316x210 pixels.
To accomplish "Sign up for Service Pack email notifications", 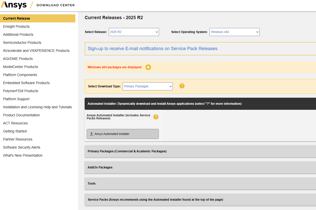I will pyautogui.click(x=153, y=49).
